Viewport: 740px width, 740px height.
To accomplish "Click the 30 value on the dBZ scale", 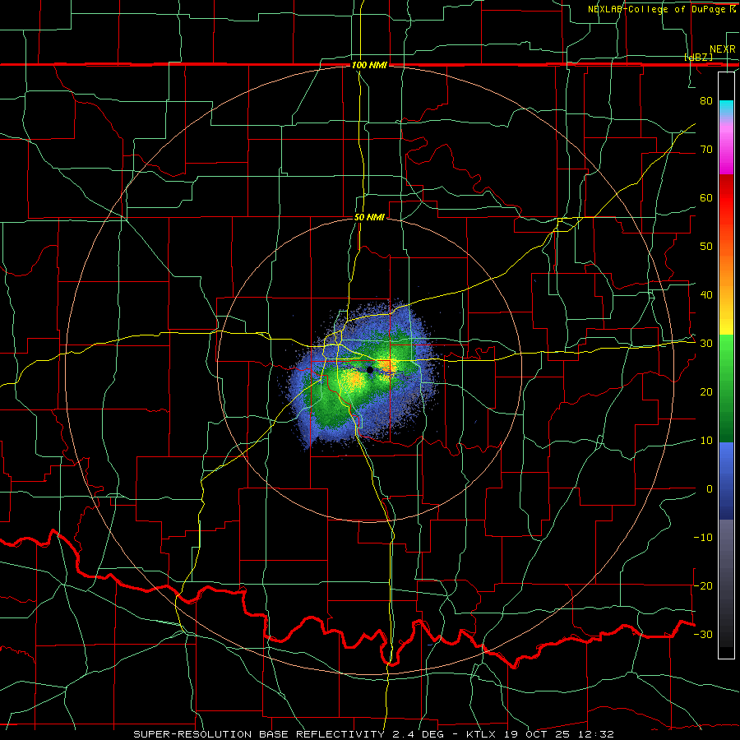I will pos(706,343).
